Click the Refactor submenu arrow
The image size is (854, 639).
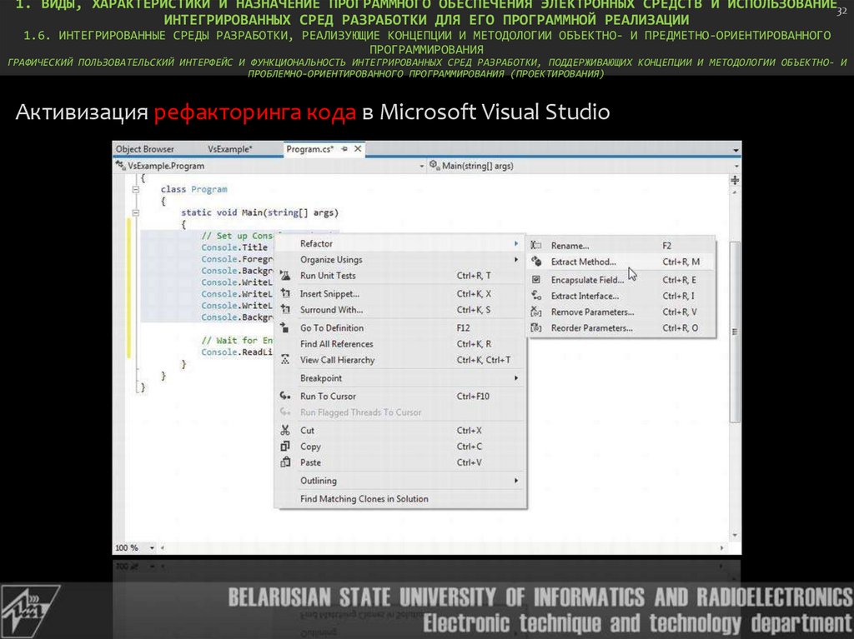(515, 243)
